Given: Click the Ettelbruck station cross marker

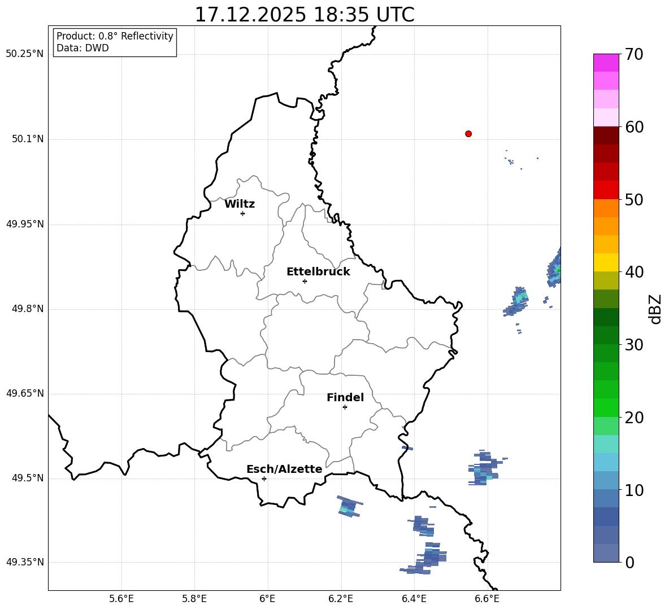Looking at the screenshot, I should [x=305, y=281].
